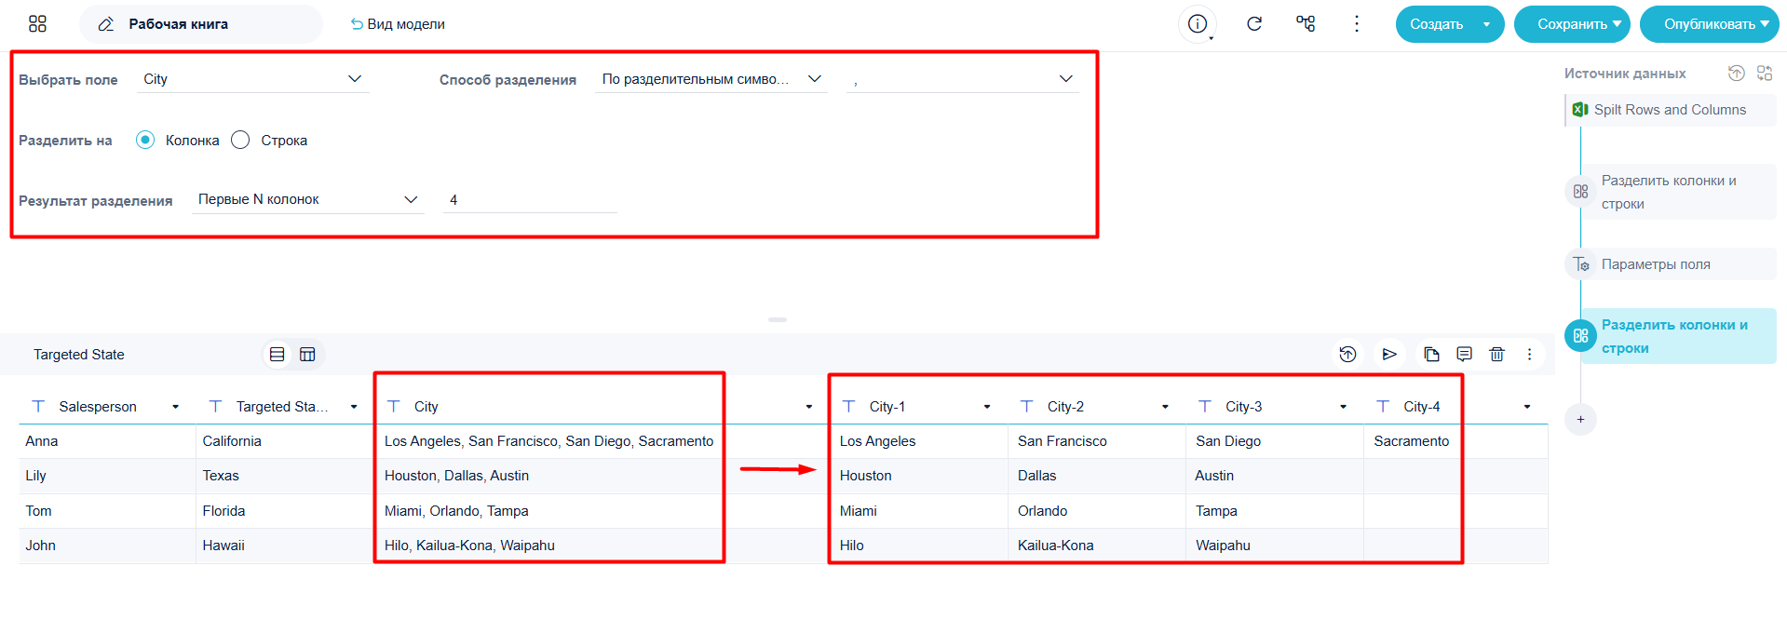Click the refresh icon in top bar
The width and height of the screenshot is (1787, 620).
click(x=1254, y=24)
